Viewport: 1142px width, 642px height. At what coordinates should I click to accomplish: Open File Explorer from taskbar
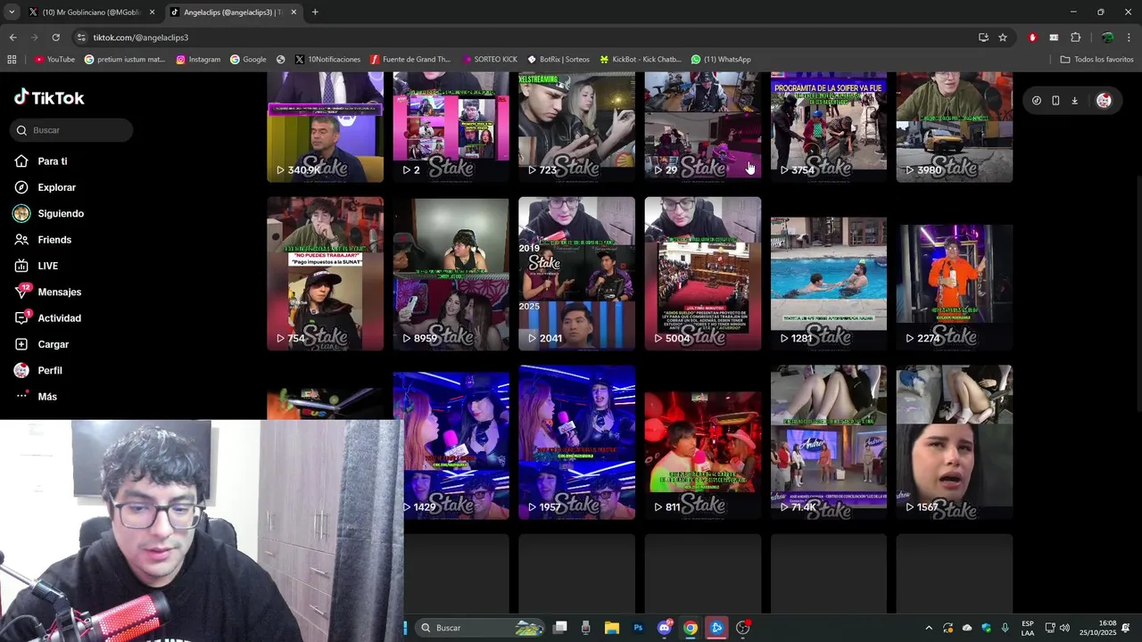(x=611, y=628)
